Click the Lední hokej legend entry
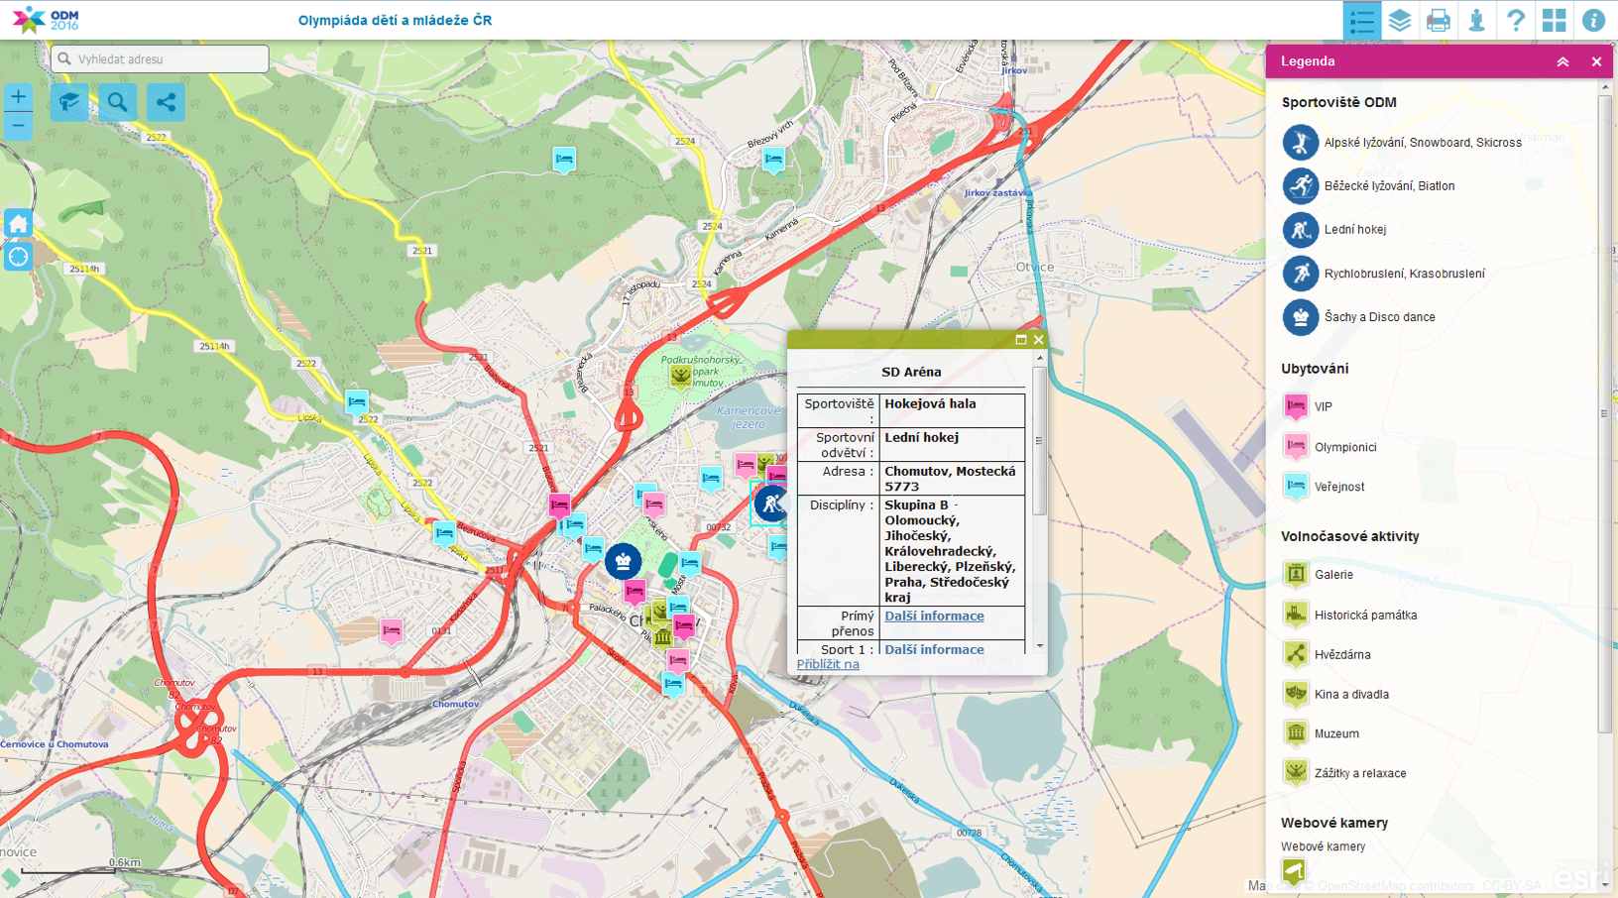Image resolution: width=1618 pixels, height=898 pixels. point(1333,230)
